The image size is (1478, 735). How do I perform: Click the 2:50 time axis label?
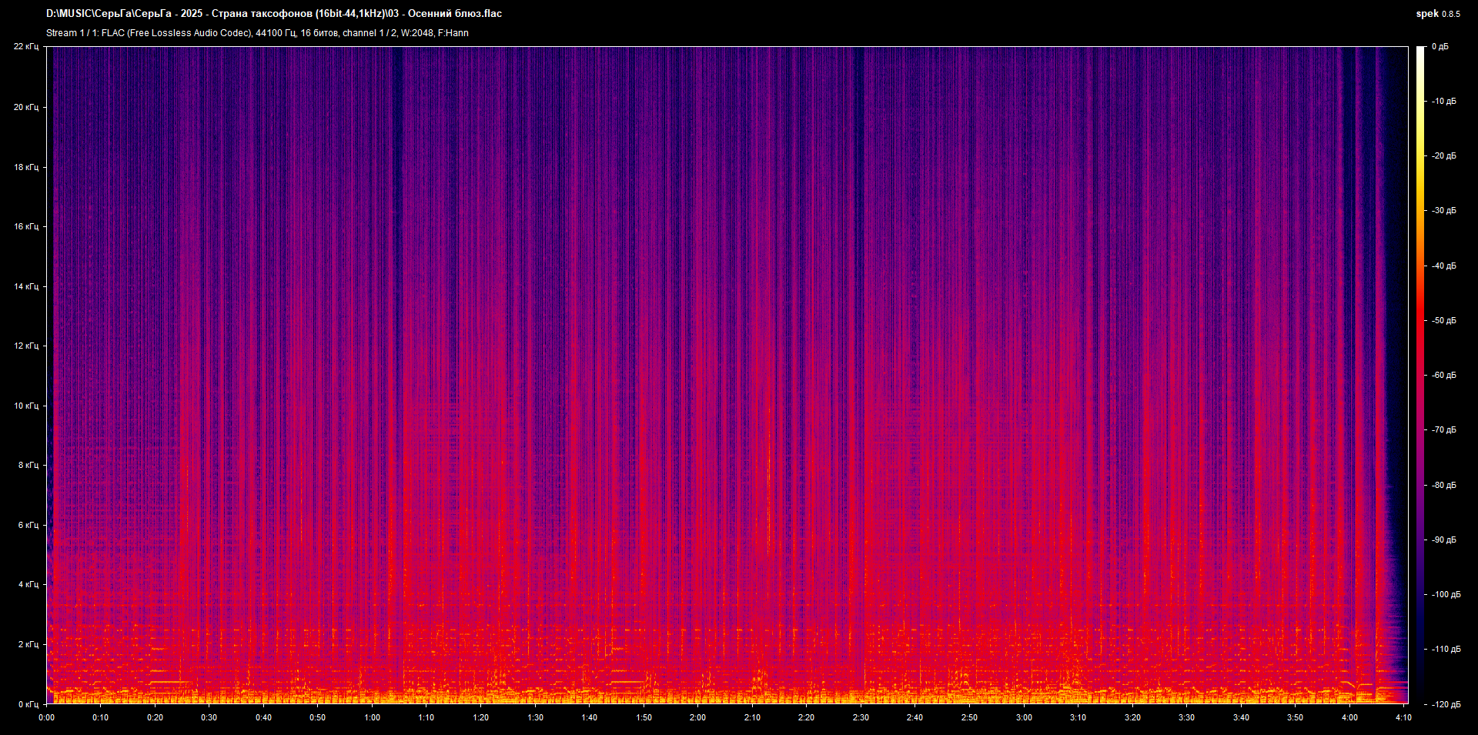pyautogui.click(x=969, y=717)
